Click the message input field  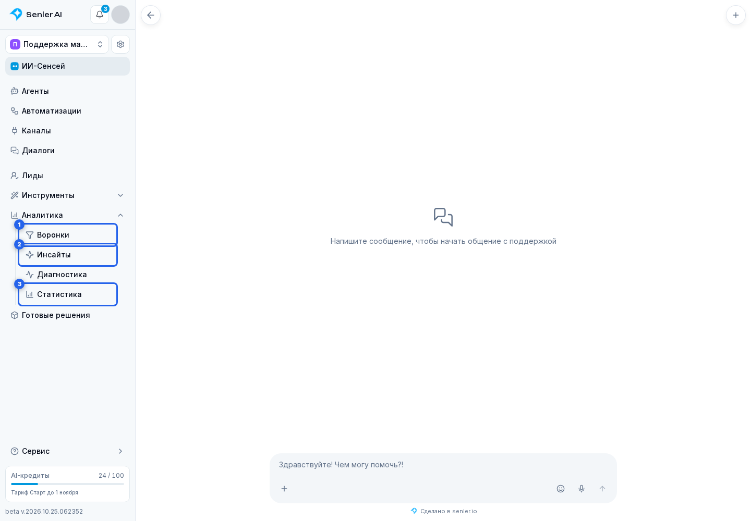443,465
